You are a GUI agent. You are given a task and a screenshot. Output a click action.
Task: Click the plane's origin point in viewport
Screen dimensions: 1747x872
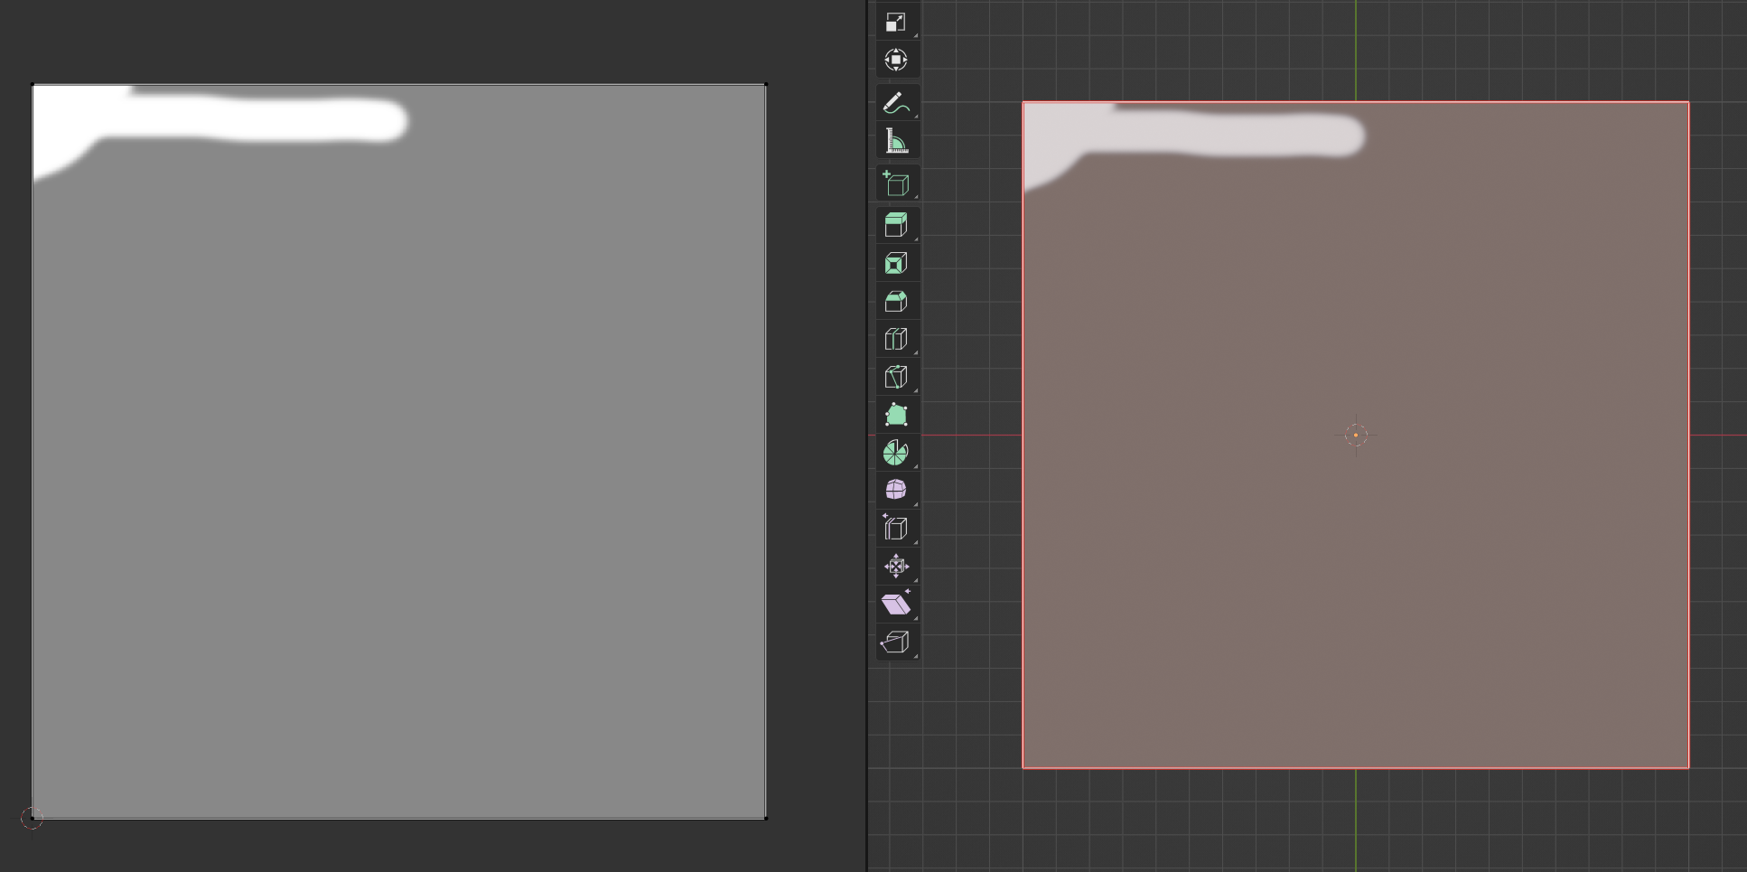coord(1356,436)
